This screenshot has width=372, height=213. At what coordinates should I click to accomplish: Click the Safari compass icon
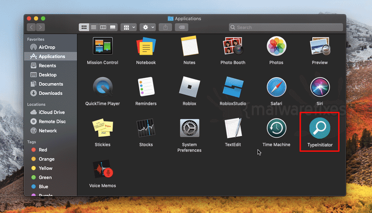[x=276, y=87]
